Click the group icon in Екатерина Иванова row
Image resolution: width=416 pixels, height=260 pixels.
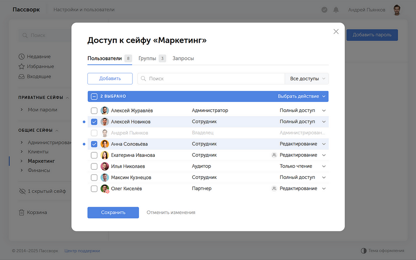pyautogui.click(x=274, y=155)
